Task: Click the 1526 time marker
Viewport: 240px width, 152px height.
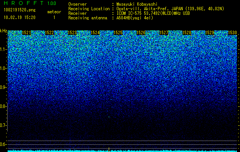Action: point(141,33)
